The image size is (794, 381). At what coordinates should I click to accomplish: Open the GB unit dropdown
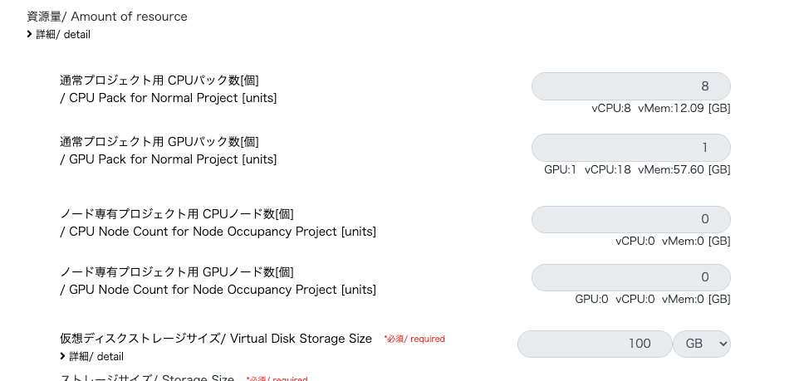[x=701, y=344]
